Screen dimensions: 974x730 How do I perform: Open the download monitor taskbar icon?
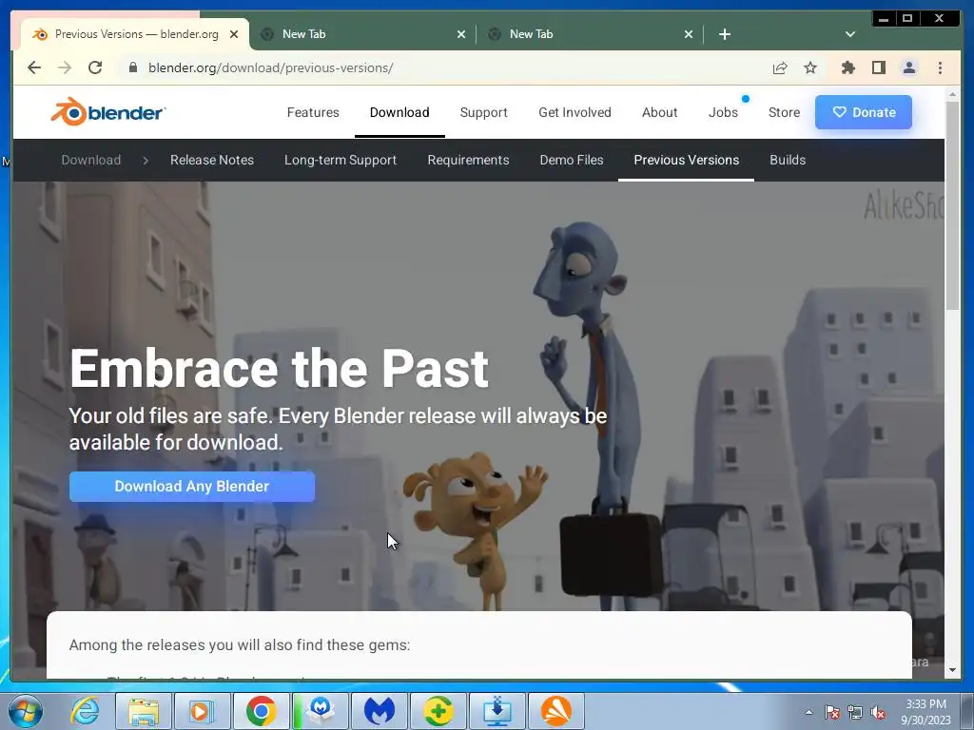click(x=497, y=711)
